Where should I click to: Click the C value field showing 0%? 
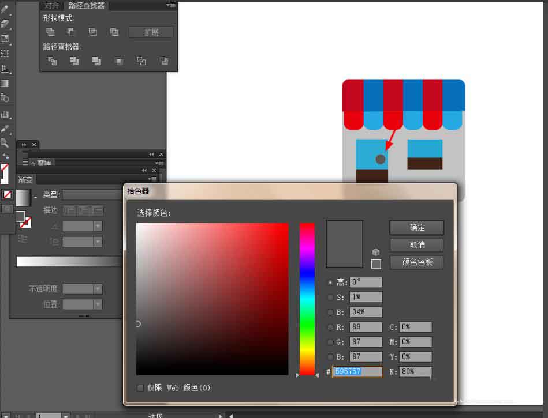coord(416,327)
